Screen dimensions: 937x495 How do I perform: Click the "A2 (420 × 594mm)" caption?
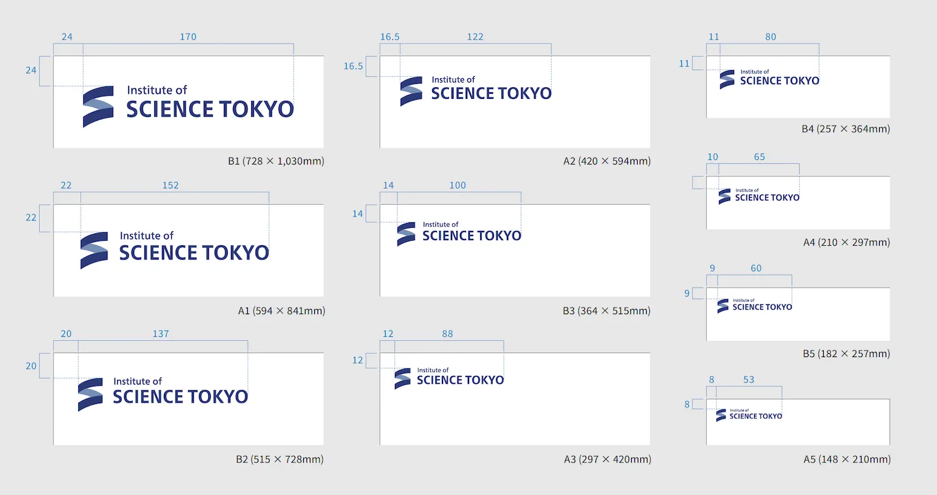coord(606,161)
